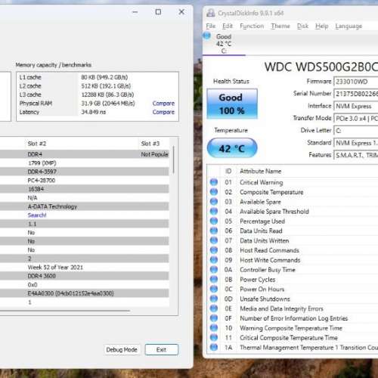Click the status orb beside Percentage Used
Image resolution: width=378 pixels, height=378 pixels.
pos(214,221)
